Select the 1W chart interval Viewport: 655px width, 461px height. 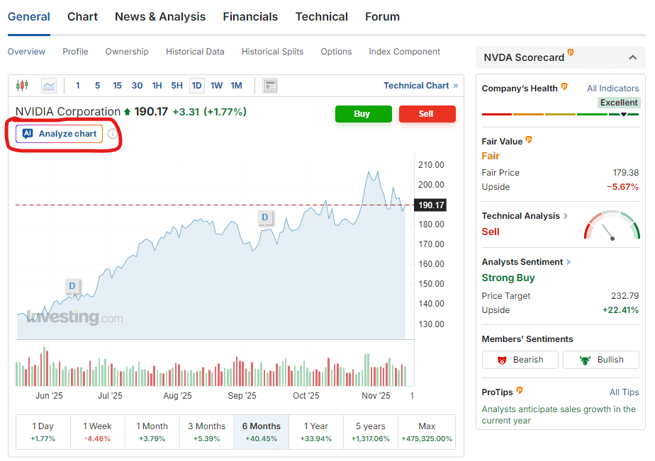pos(216,86)
